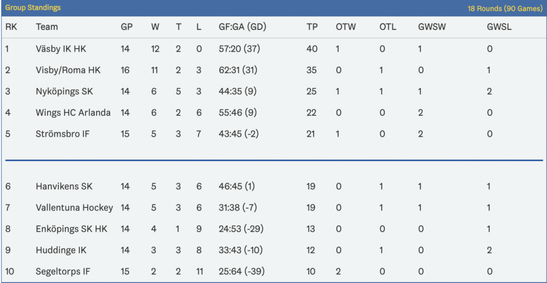Open the Enköpings SK HK team page
The height and width of the screenshot is (283, 547).
pyautogui.click(x=72, y=229)
